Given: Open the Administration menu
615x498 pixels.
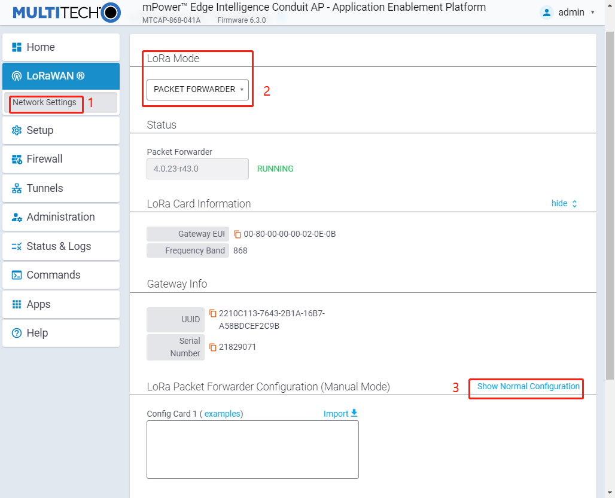Looking at the screenshot, I should tap(61, 217).
